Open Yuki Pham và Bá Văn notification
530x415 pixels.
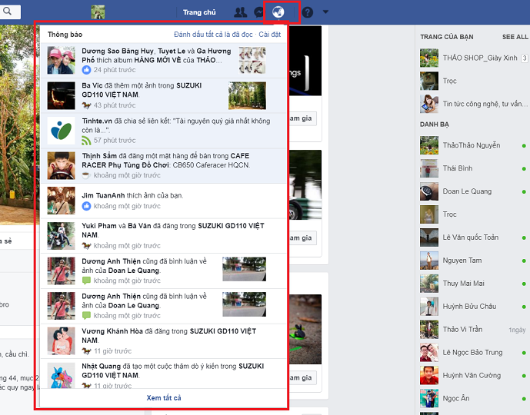tap(163, 236)
